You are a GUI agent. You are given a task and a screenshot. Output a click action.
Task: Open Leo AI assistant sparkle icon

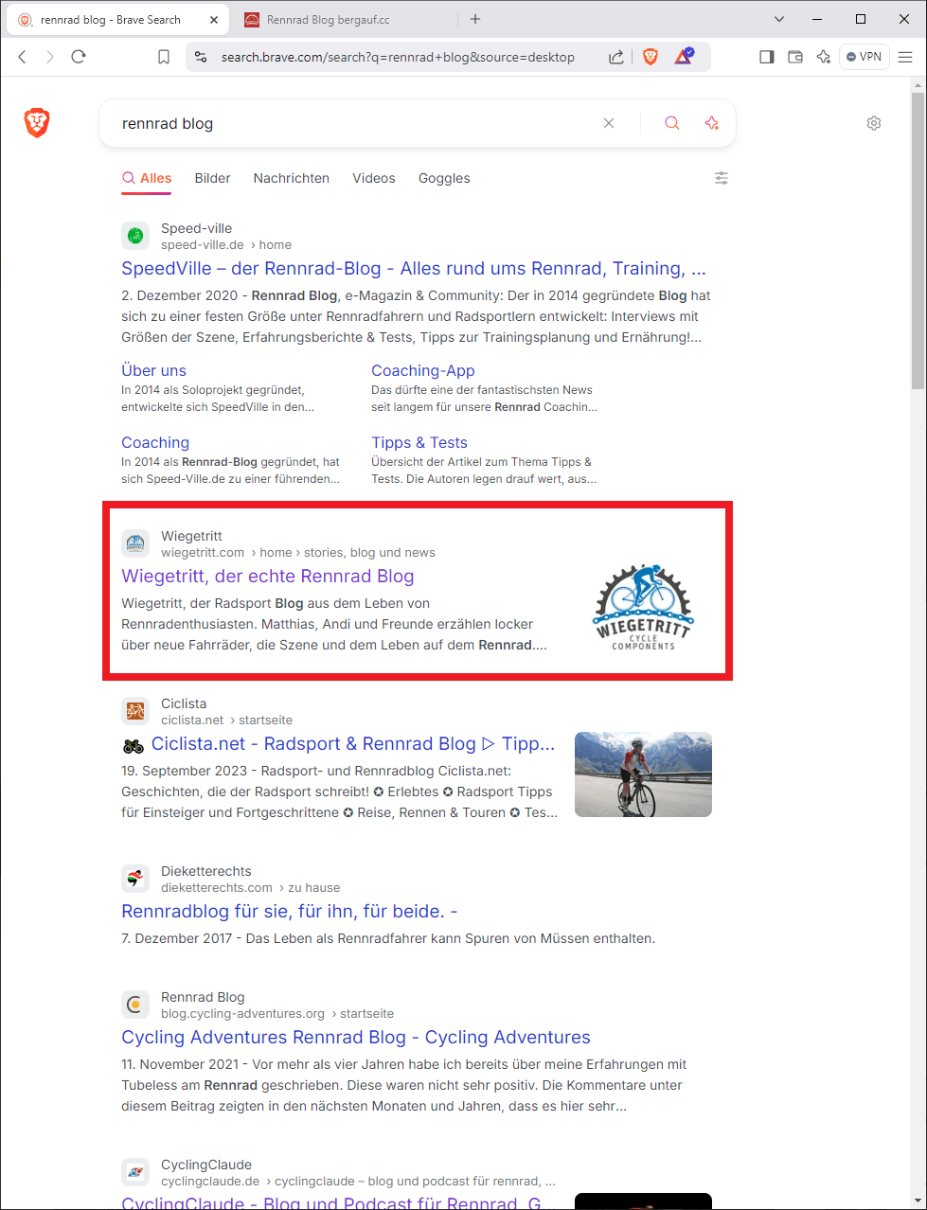(823, 57)
